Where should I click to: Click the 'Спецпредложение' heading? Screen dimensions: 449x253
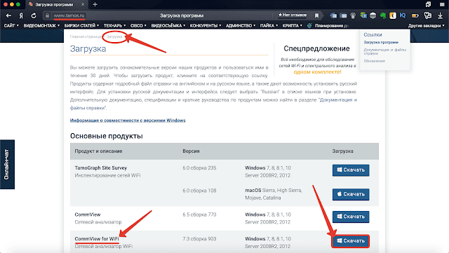pos(316,48)
